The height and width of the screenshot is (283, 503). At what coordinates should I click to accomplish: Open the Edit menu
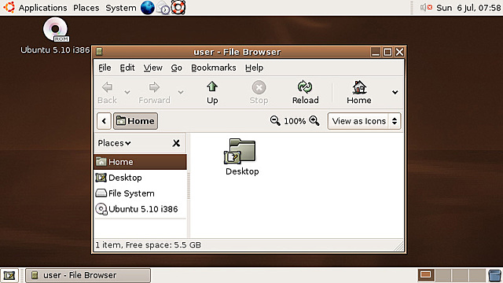[x=127, y=68]
